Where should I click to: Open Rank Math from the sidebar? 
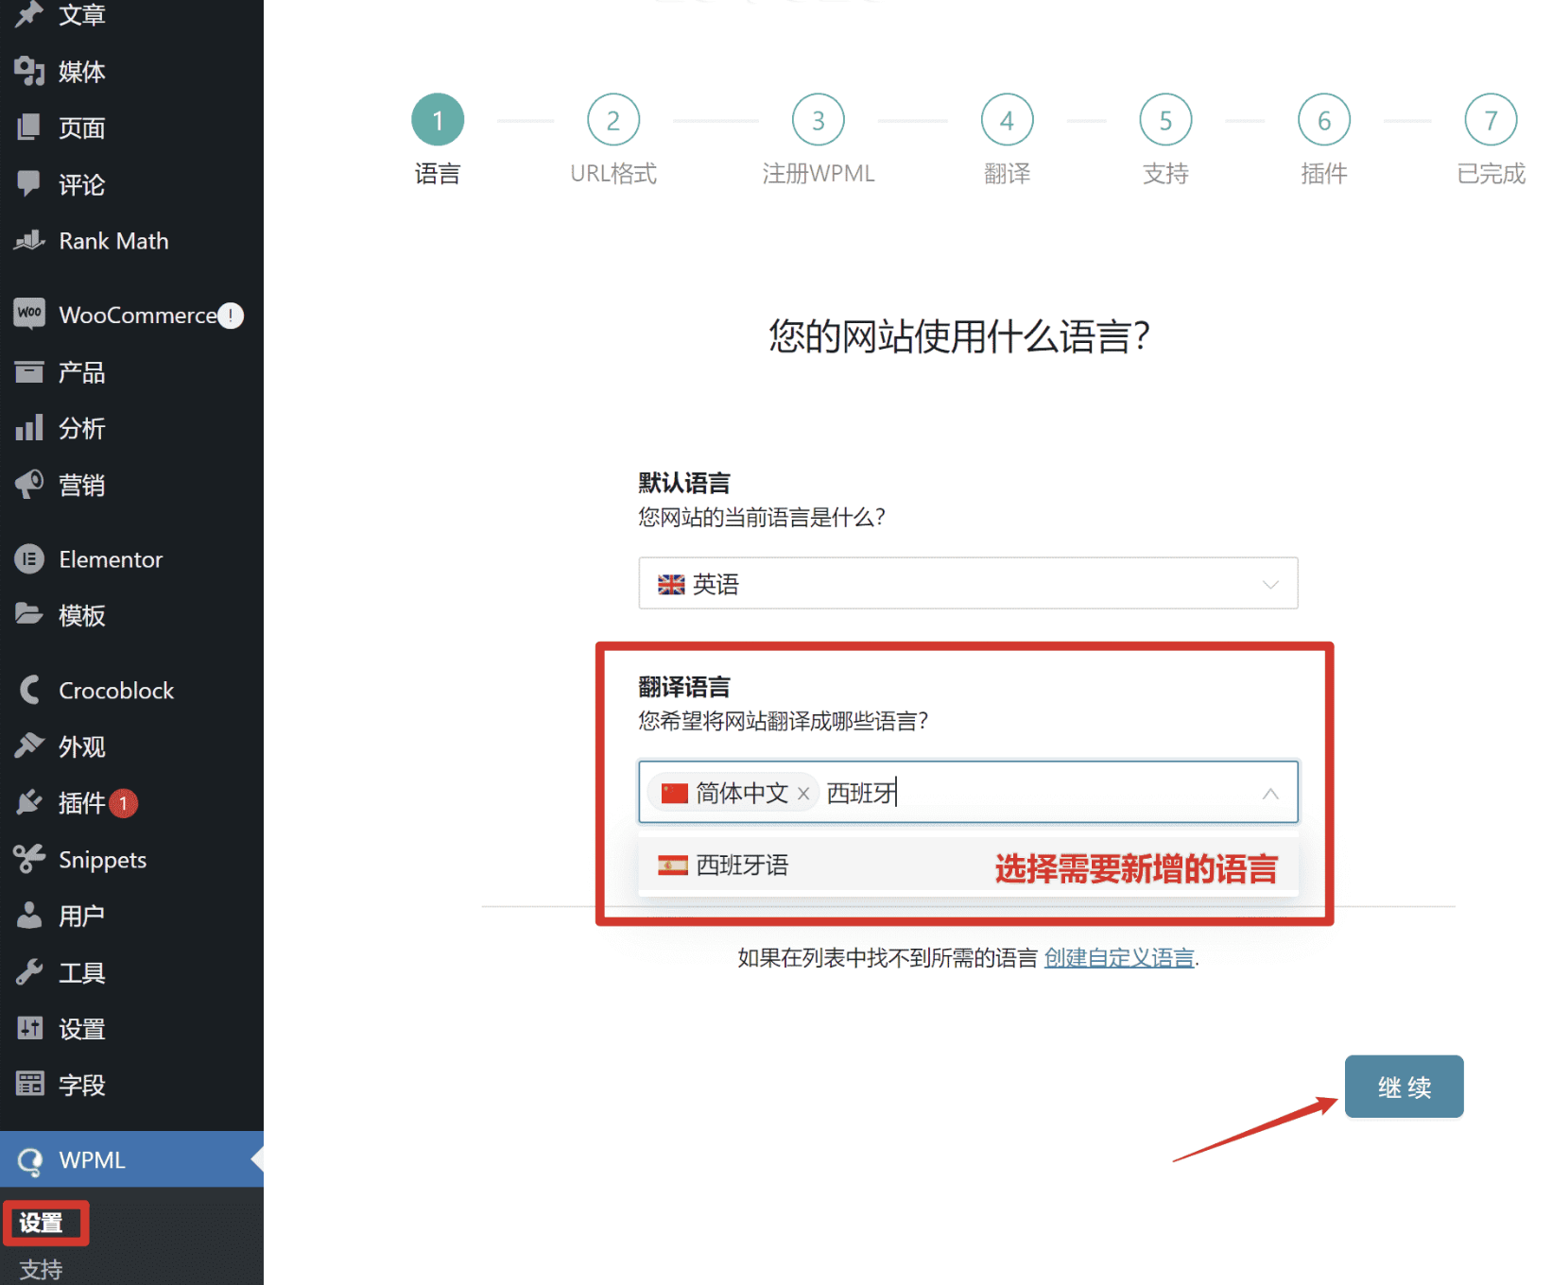pyautogui.click(x=112, y=241)
